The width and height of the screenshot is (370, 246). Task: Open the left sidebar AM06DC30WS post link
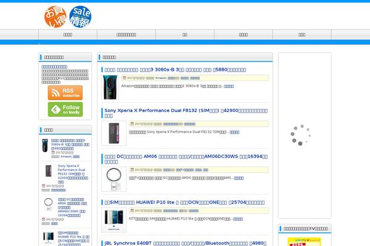(x=72, y=207)
